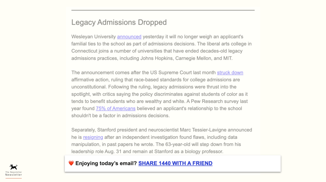Click the words 'Wesleyan University'

click(x=93, y=37)
